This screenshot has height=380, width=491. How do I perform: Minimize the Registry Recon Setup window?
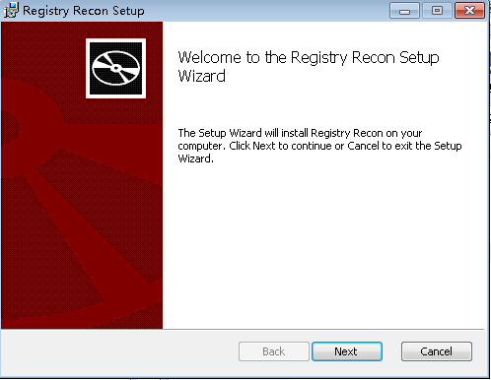pos(404,11)
